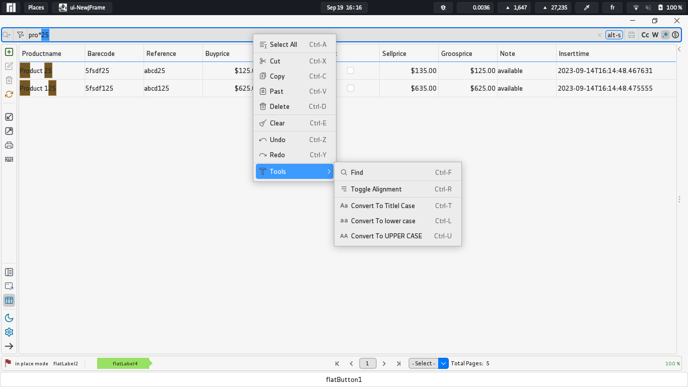Image resolution: width=688 pixels, height=387 pixels.
Task: Tick the checkbox on the Product 25 row
Action: [x=350, y=71]
